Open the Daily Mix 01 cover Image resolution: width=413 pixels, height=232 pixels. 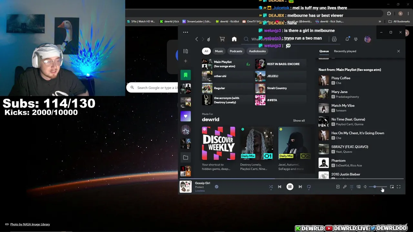click(257, 143)
